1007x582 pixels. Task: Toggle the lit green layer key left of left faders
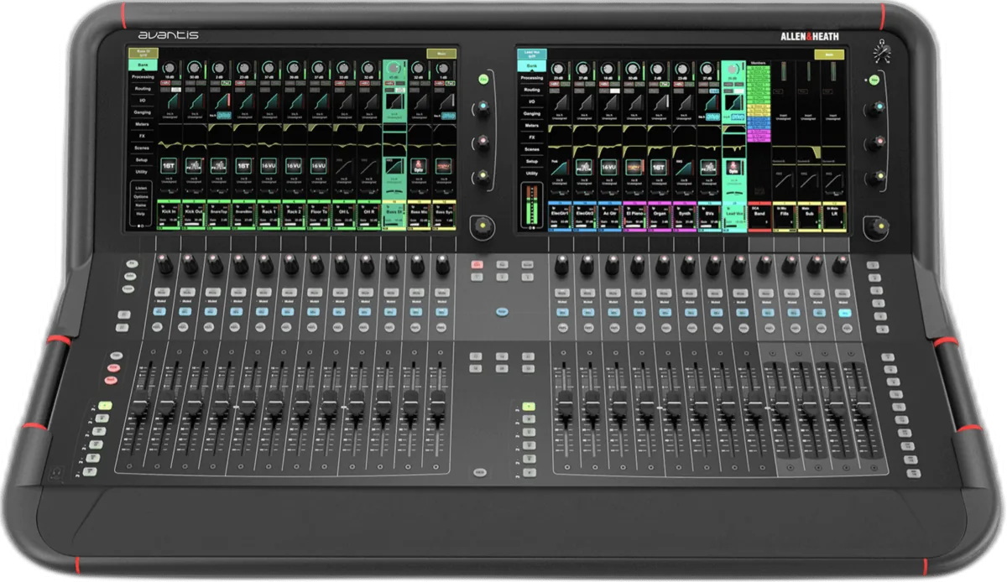pyautogui.click(x=106, y=406)
